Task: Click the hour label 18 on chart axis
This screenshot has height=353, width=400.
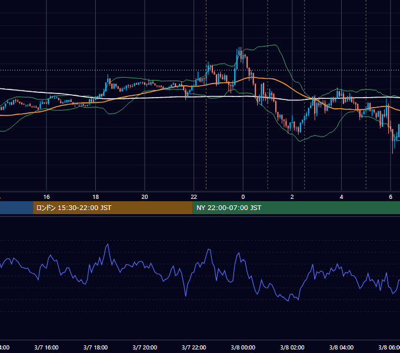Action: click(x=96, y=197)
